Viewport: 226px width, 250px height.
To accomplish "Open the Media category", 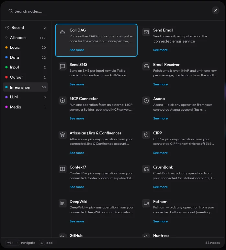I will point(26,107).
